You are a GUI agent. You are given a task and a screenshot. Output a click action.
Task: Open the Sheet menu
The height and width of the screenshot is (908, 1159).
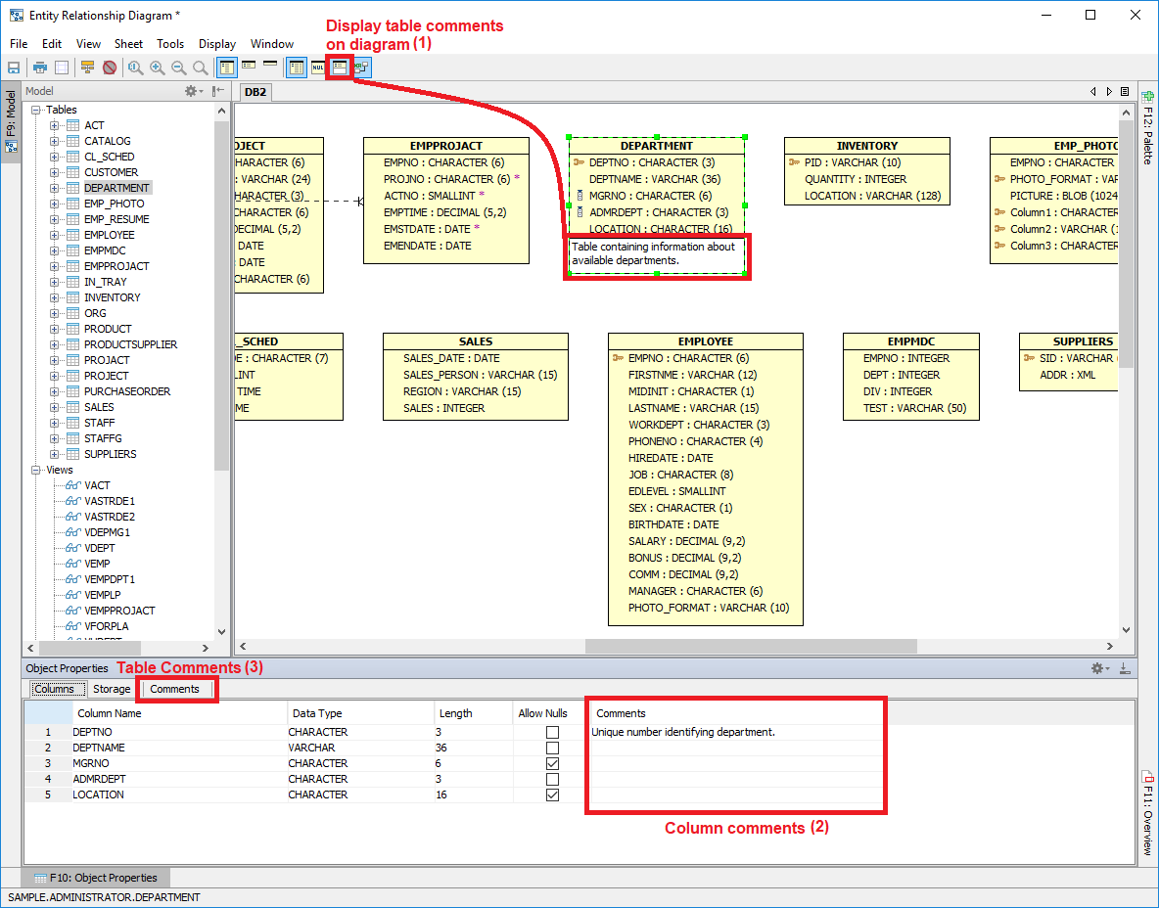(128, 44)
